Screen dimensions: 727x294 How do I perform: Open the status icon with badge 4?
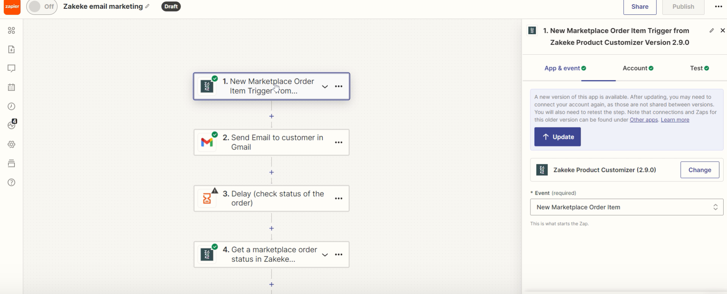(12, 124)
